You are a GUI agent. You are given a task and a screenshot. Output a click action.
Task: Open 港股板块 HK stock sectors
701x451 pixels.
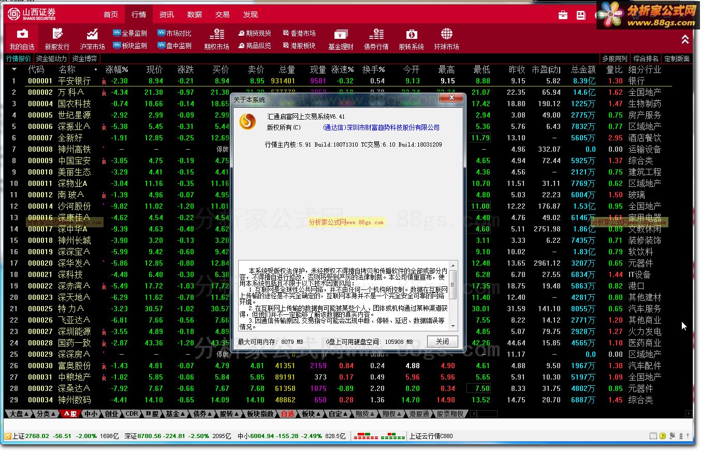click(299, 46)
